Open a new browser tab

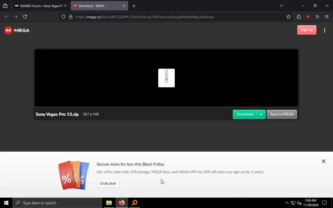tap(134, 6)
